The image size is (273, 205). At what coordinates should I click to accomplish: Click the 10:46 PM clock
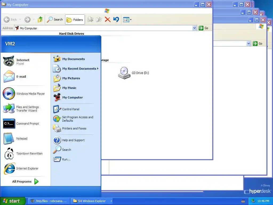tap(263, 201)
